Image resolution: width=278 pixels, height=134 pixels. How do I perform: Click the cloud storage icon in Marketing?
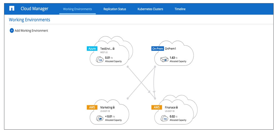tap(100, 118)
